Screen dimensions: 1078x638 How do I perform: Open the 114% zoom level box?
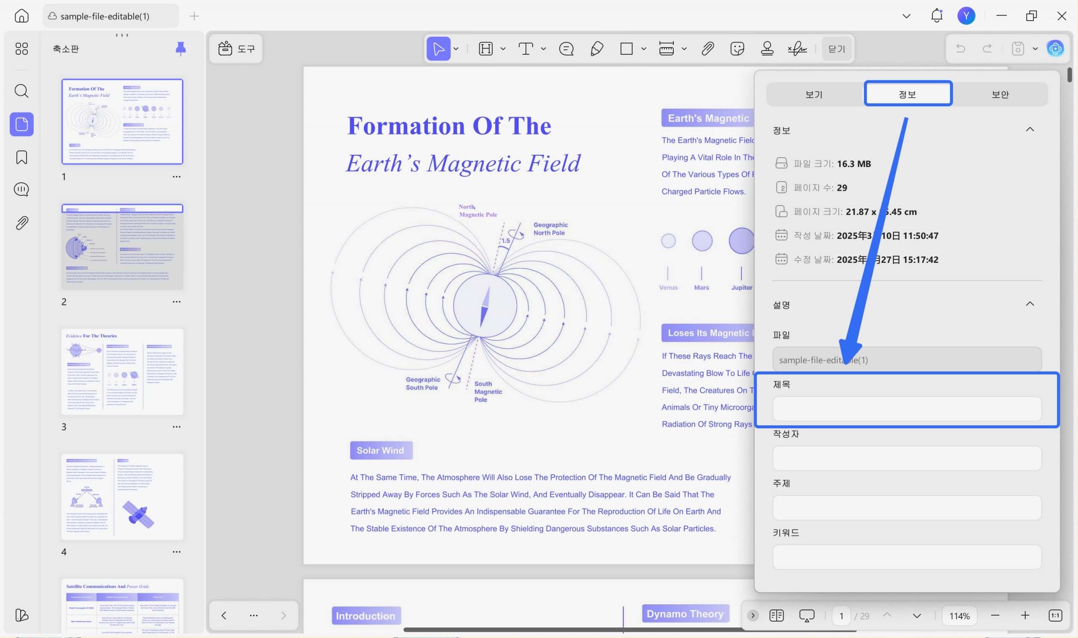coord(959,616)
